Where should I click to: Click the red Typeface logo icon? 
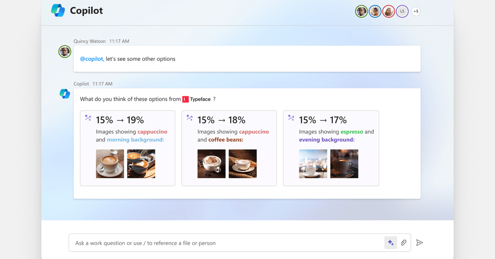(185, 99)
